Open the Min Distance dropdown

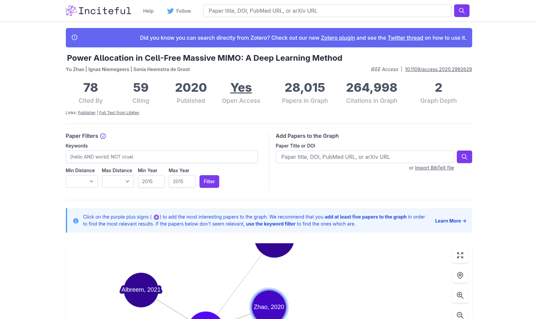click(x=82, y=182)
